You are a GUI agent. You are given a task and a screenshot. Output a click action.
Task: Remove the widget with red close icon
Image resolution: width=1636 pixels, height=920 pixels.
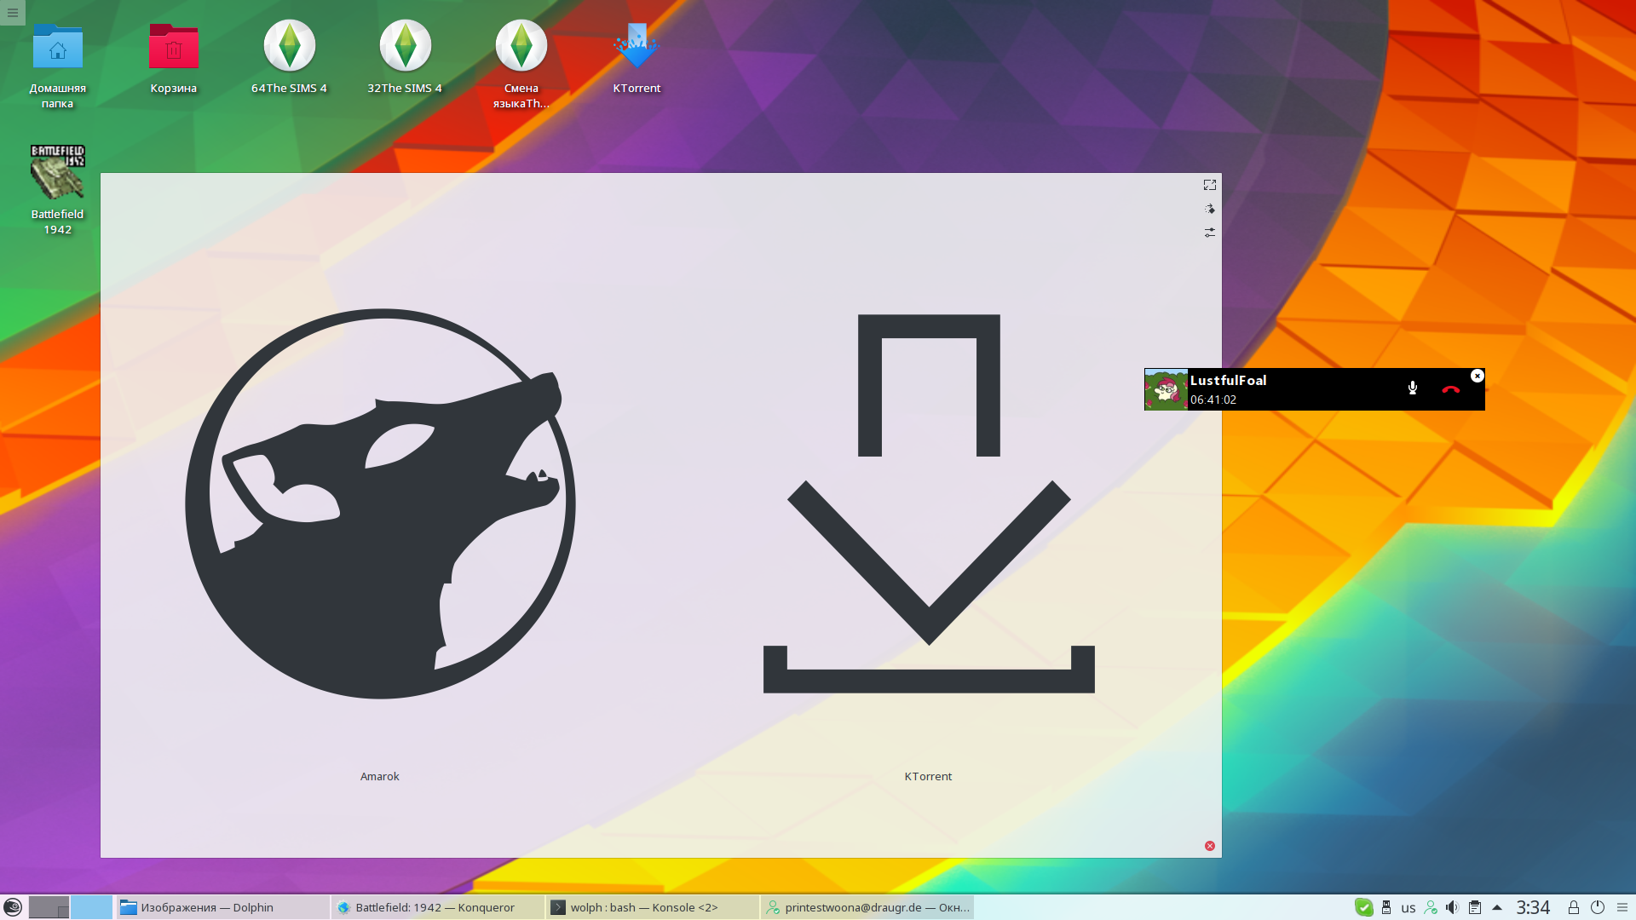tap(1209, 846)
